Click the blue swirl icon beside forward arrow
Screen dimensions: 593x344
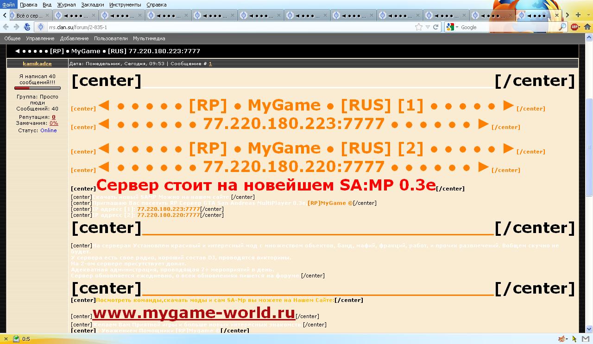[x=27, y=27]
